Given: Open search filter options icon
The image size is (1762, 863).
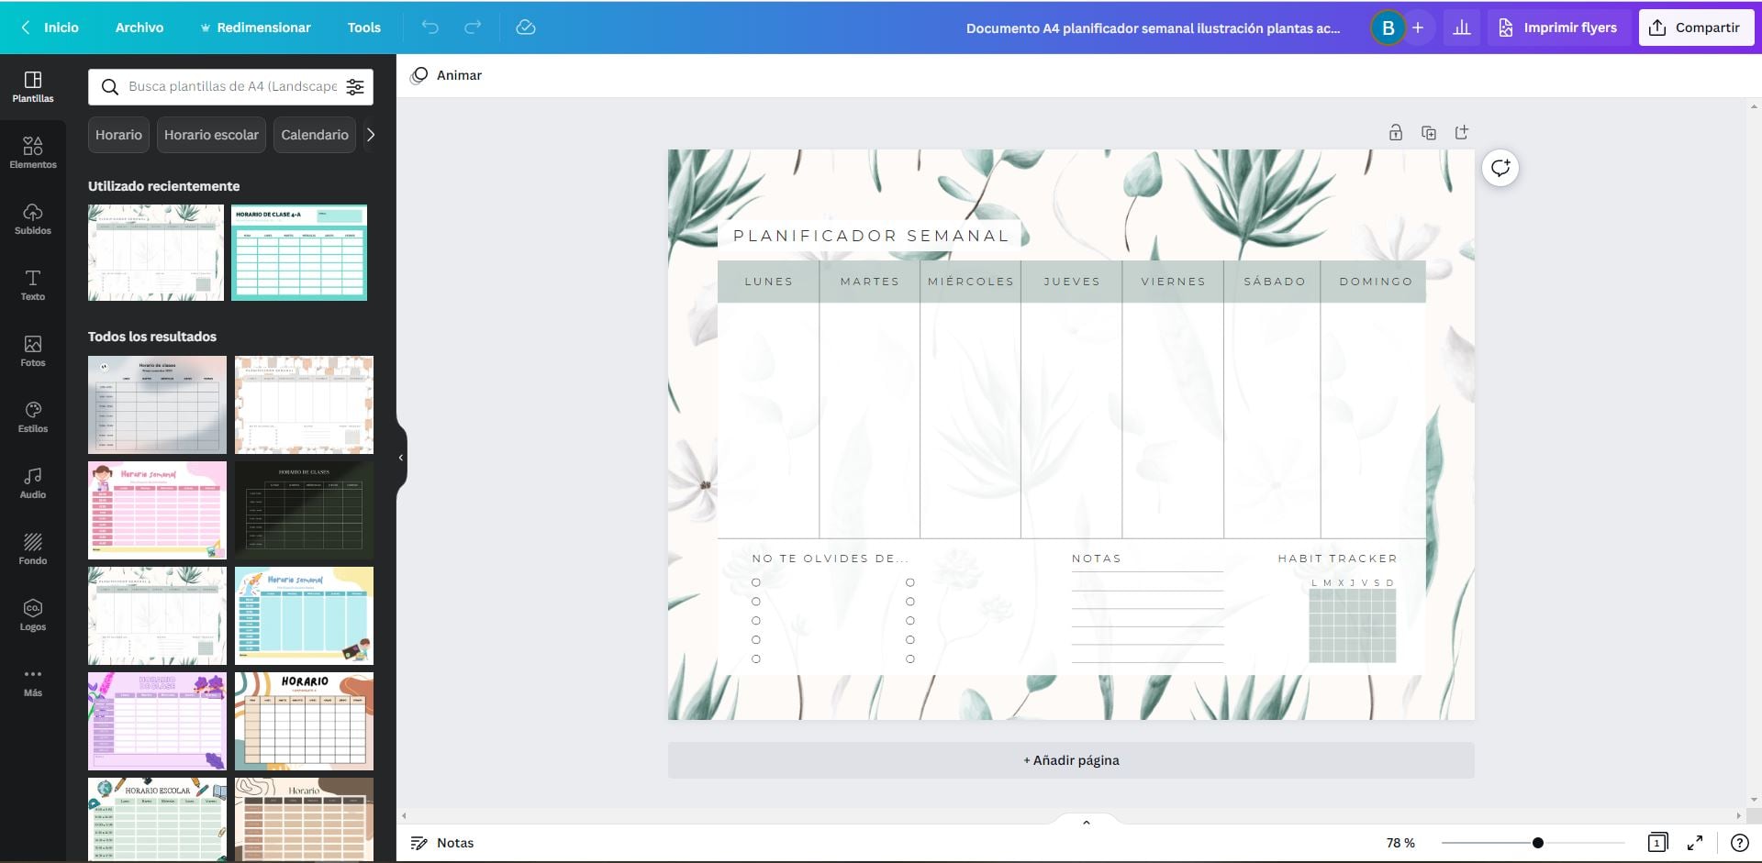Looking at the screenshot, I should point(355,87).
